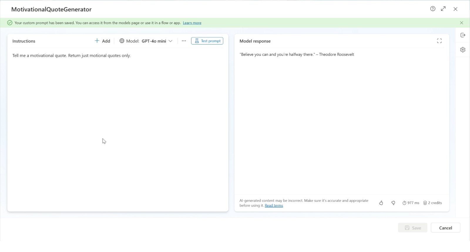470x252 pixels.
Task: Click the model gear icon
Action: (122, 41)
